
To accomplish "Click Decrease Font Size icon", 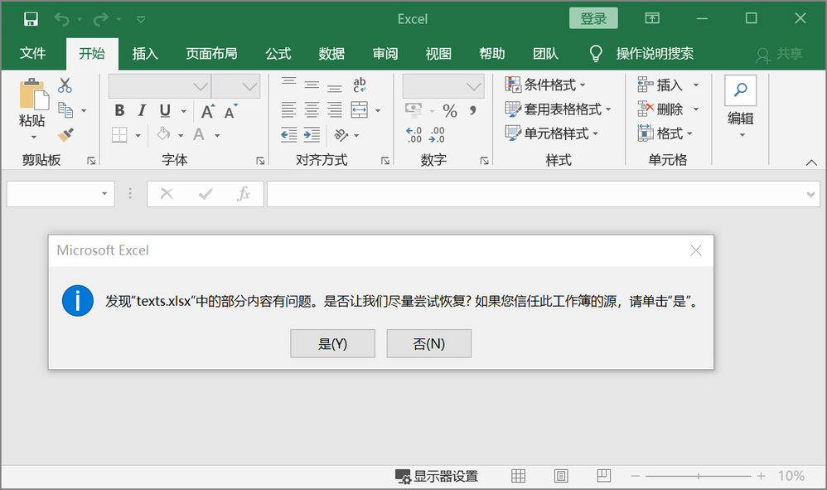I will click(230, 111).
